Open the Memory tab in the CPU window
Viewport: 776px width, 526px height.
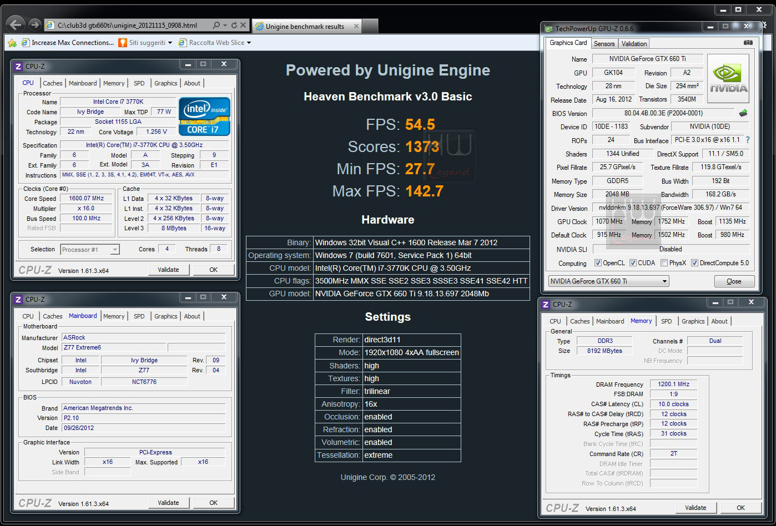point(114,83)
